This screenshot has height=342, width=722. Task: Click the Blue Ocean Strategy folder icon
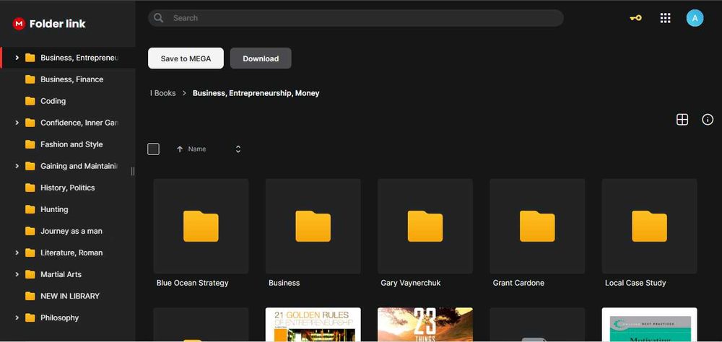tap(201, 226)
